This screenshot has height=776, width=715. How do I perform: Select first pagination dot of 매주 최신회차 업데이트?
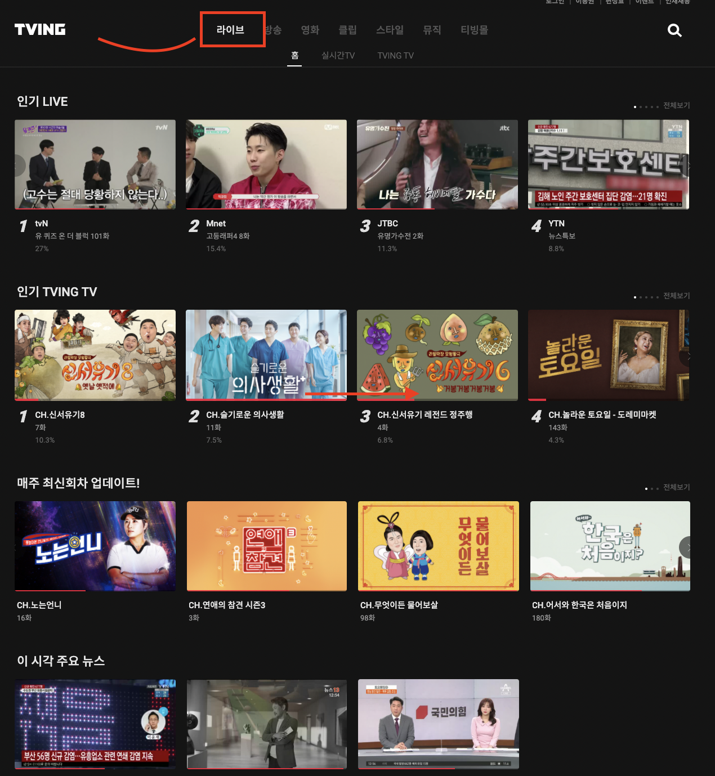[646, 489]
